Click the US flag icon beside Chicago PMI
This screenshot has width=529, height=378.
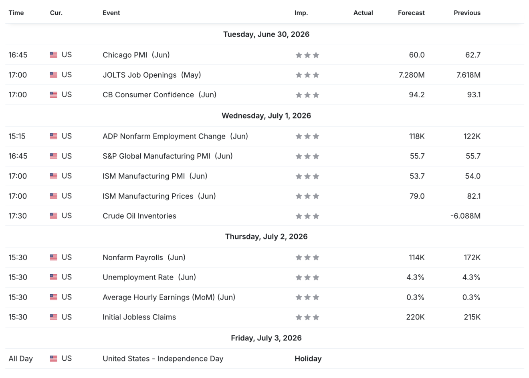(x=53, y=55)
